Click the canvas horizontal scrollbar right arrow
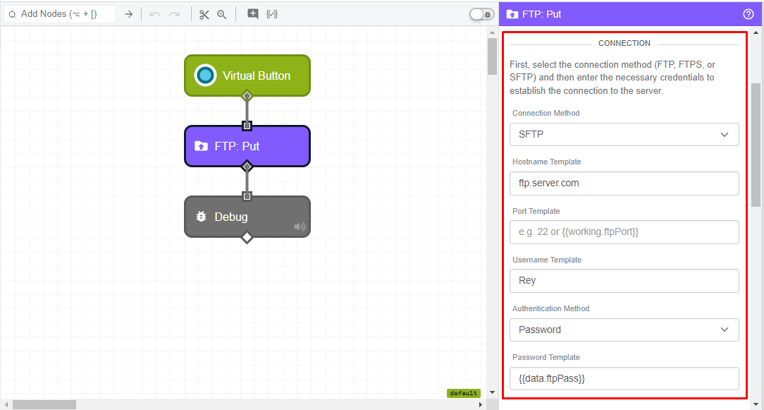Screen dimensions: 764x410 click(481, 404)
